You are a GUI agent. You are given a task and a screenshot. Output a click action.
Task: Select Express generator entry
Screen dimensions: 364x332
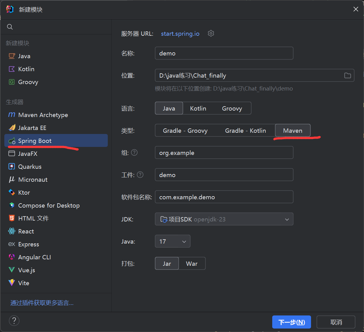pos(56,244)
